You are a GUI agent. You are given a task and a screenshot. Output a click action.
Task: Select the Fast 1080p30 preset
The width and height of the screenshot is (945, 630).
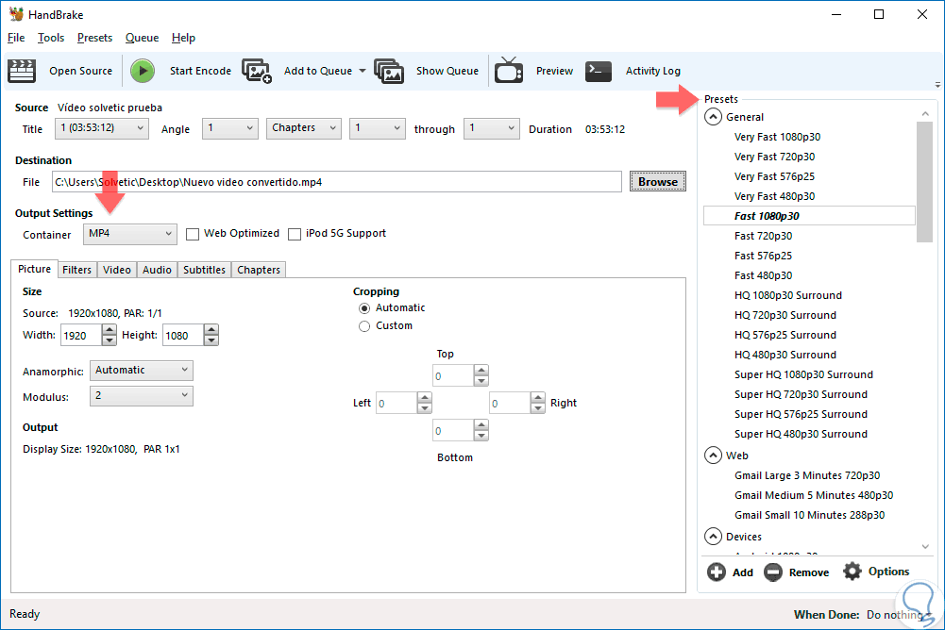coord(809,216)
